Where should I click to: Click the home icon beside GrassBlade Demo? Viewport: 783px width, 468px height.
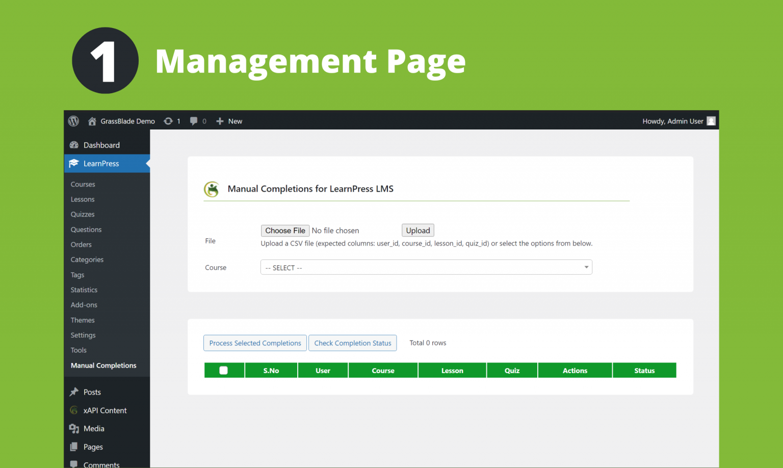click(92, 121)
